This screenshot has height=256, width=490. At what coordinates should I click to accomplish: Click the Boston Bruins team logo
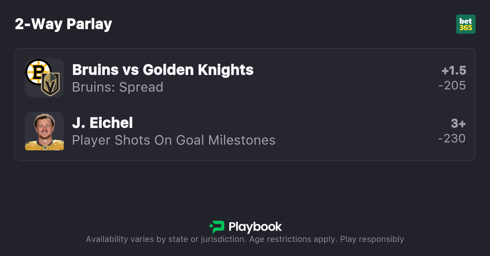click(x=38, y=71)
